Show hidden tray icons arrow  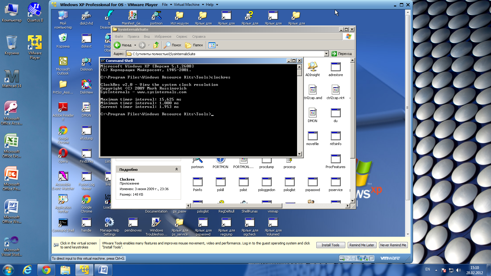(436, 270)
